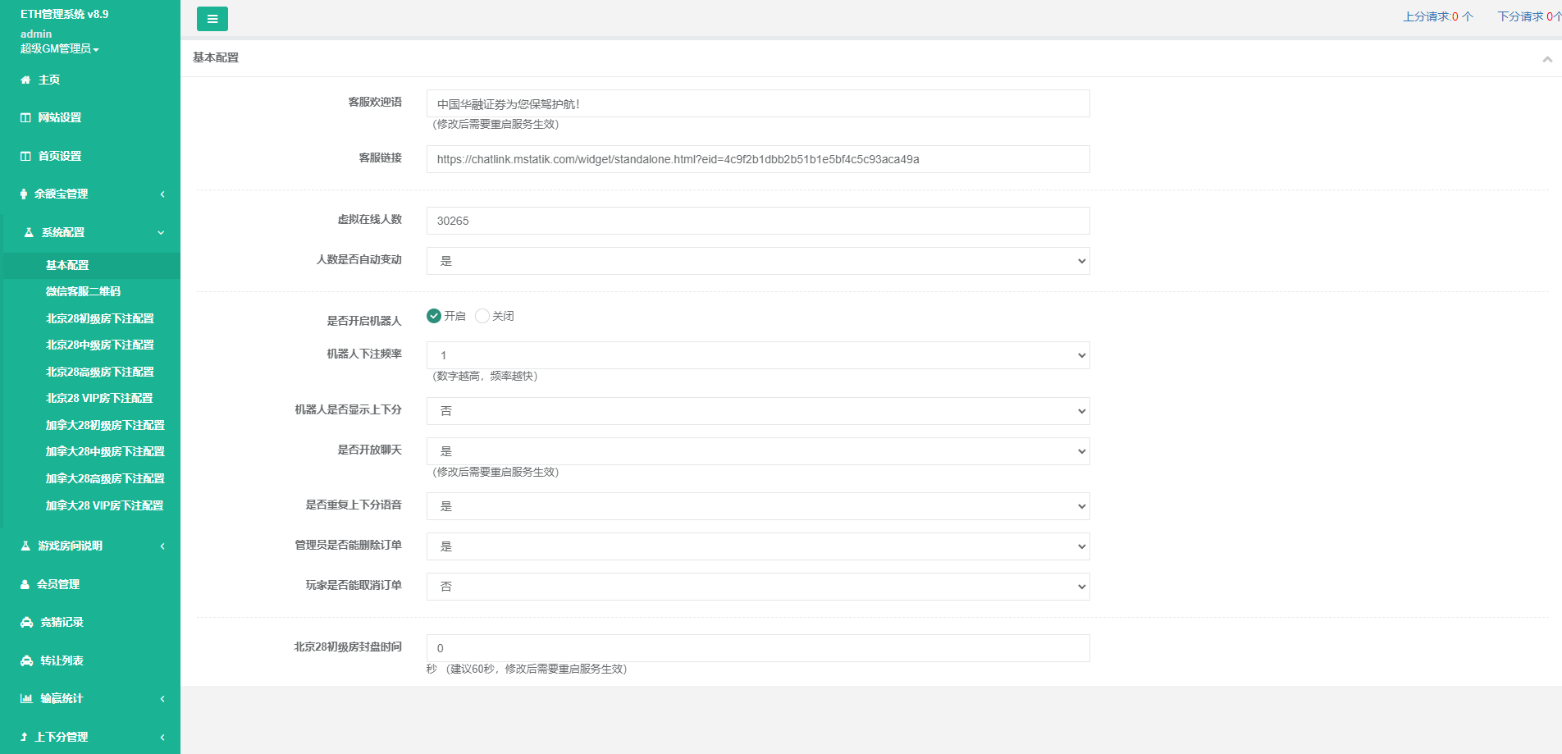Click the 输赢统计 bar chart icon
The height and width of the screenshot is (754, 1562).
(26, 699)
